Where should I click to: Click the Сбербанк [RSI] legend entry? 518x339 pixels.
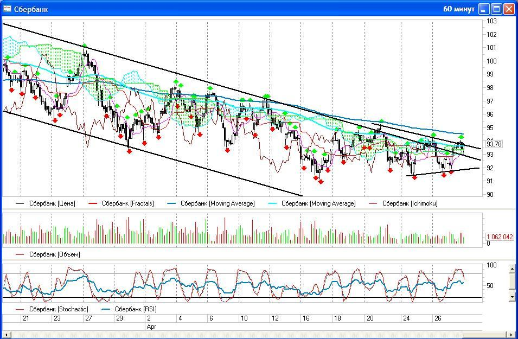coord(129,309)
